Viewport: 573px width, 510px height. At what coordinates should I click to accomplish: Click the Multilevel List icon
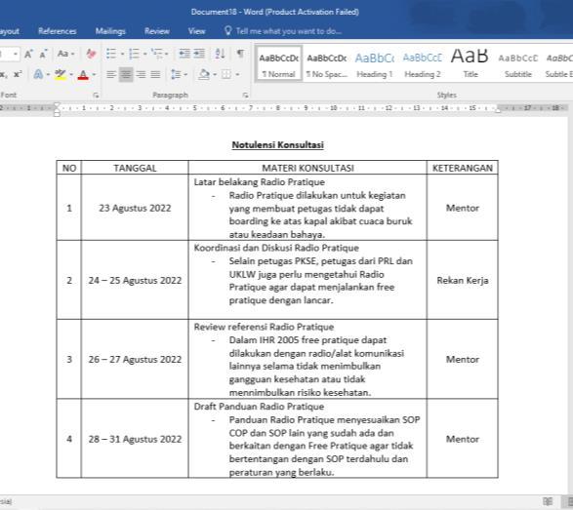coord(157,54)
